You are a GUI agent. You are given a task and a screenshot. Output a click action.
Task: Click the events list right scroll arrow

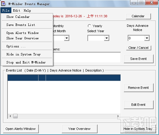[118, 116]
